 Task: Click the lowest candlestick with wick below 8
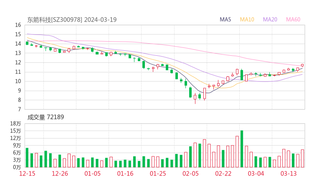(195, 98)
